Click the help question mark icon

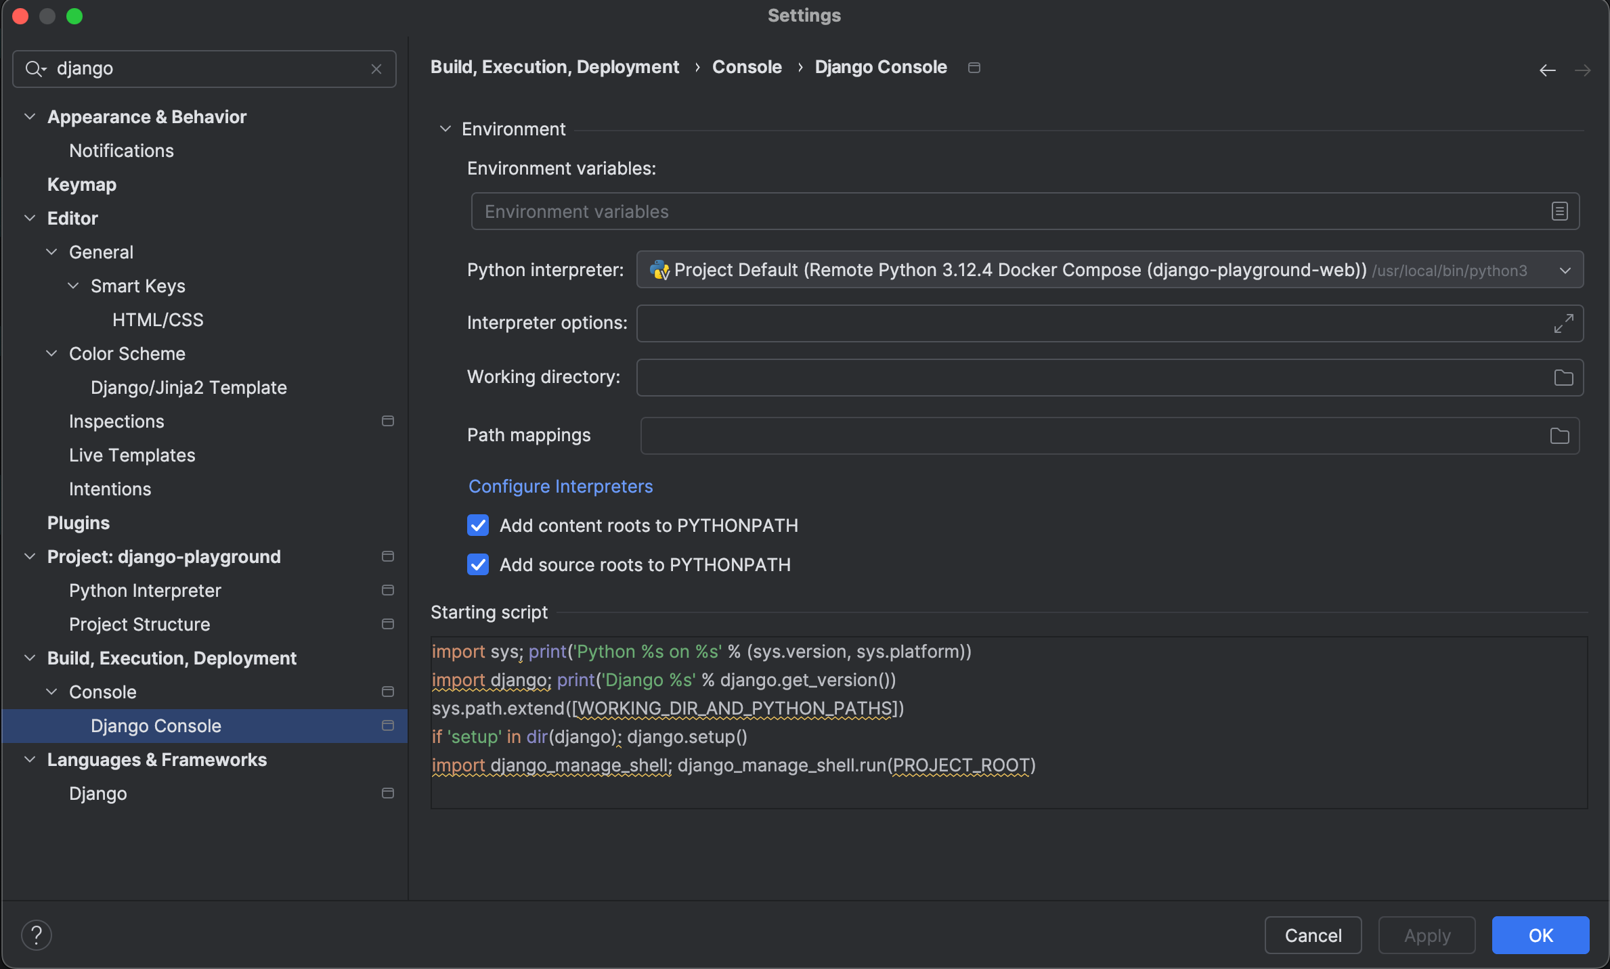click(37, 935)
